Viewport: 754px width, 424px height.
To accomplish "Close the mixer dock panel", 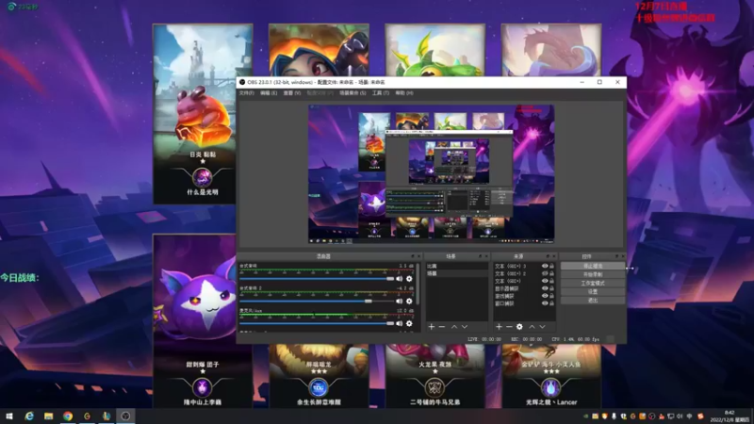I will (x=418, y=256).
